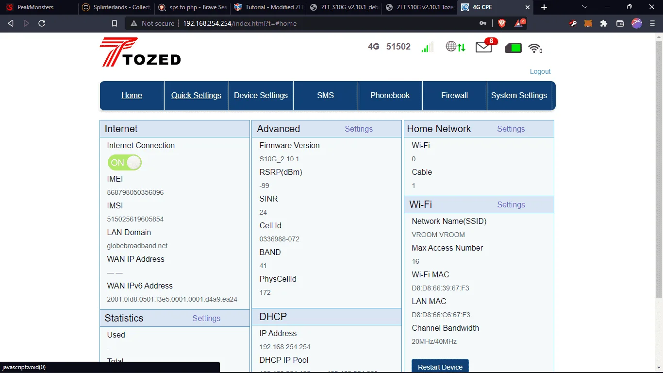This screenshot has height=373, width=663.
Task: Open Quick Settings menu item
Action: pyautogui.click(x=196, y=96)
